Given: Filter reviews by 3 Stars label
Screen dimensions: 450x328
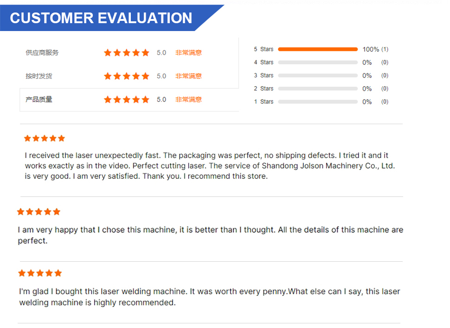Looking at the screenshot, I should coord(264,76).
